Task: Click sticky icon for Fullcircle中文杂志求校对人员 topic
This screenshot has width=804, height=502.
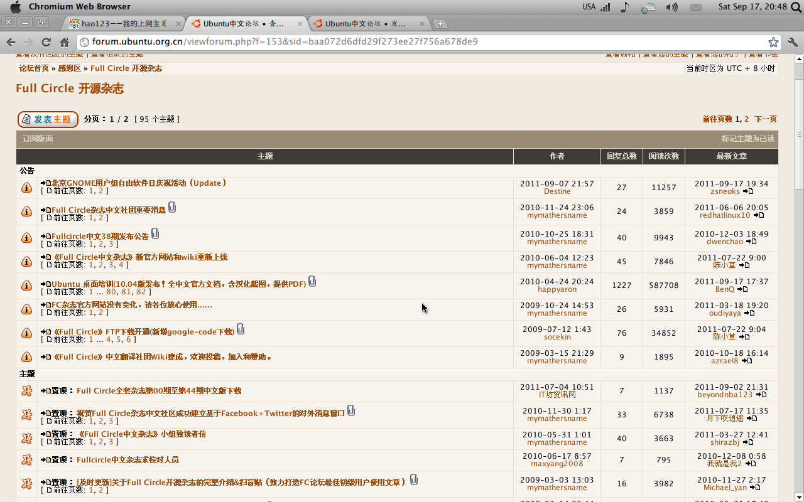Action: coord(27,460)
